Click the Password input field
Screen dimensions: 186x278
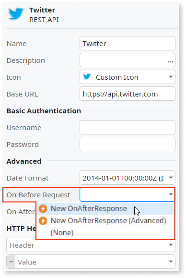click(x=128, y=144)
